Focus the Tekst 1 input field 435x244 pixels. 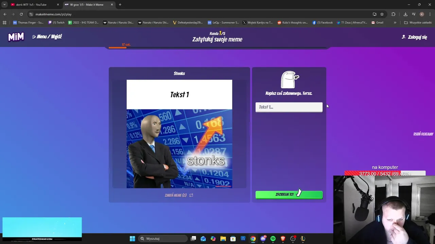289,107
